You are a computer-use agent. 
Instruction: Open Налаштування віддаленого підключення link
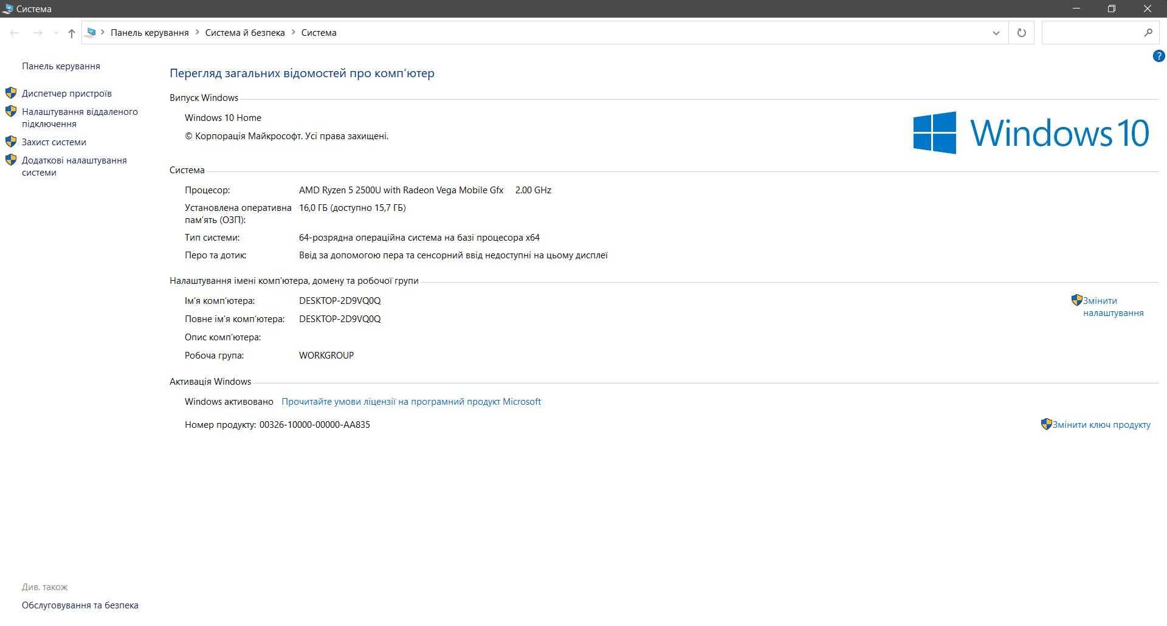pyautogui.click(x=80, y=118)
